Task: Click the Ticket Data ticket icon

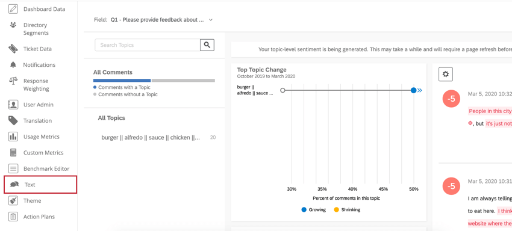Action: click(x=13, y=49)
